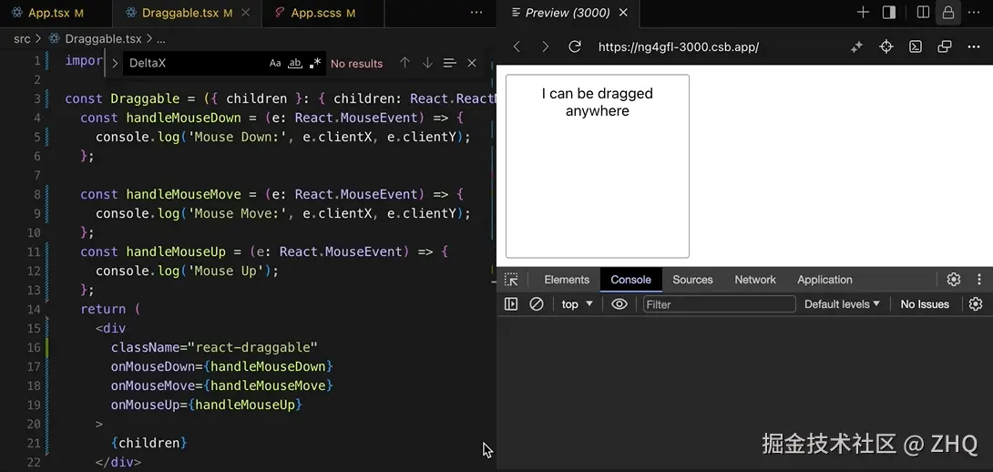Image resolution: width=993 pixels, height=472 pixels.
Task: Click the terminal icon in preview toolbar
Action: 916,46
